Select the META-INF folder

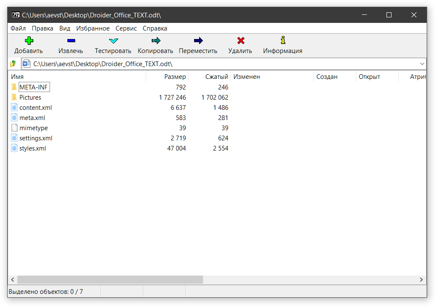[34, 87]
